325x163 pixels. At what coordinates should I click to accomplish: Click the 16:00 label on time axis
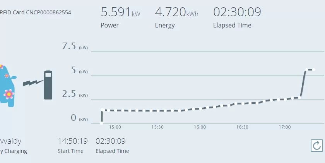click(x=200, y=127)
